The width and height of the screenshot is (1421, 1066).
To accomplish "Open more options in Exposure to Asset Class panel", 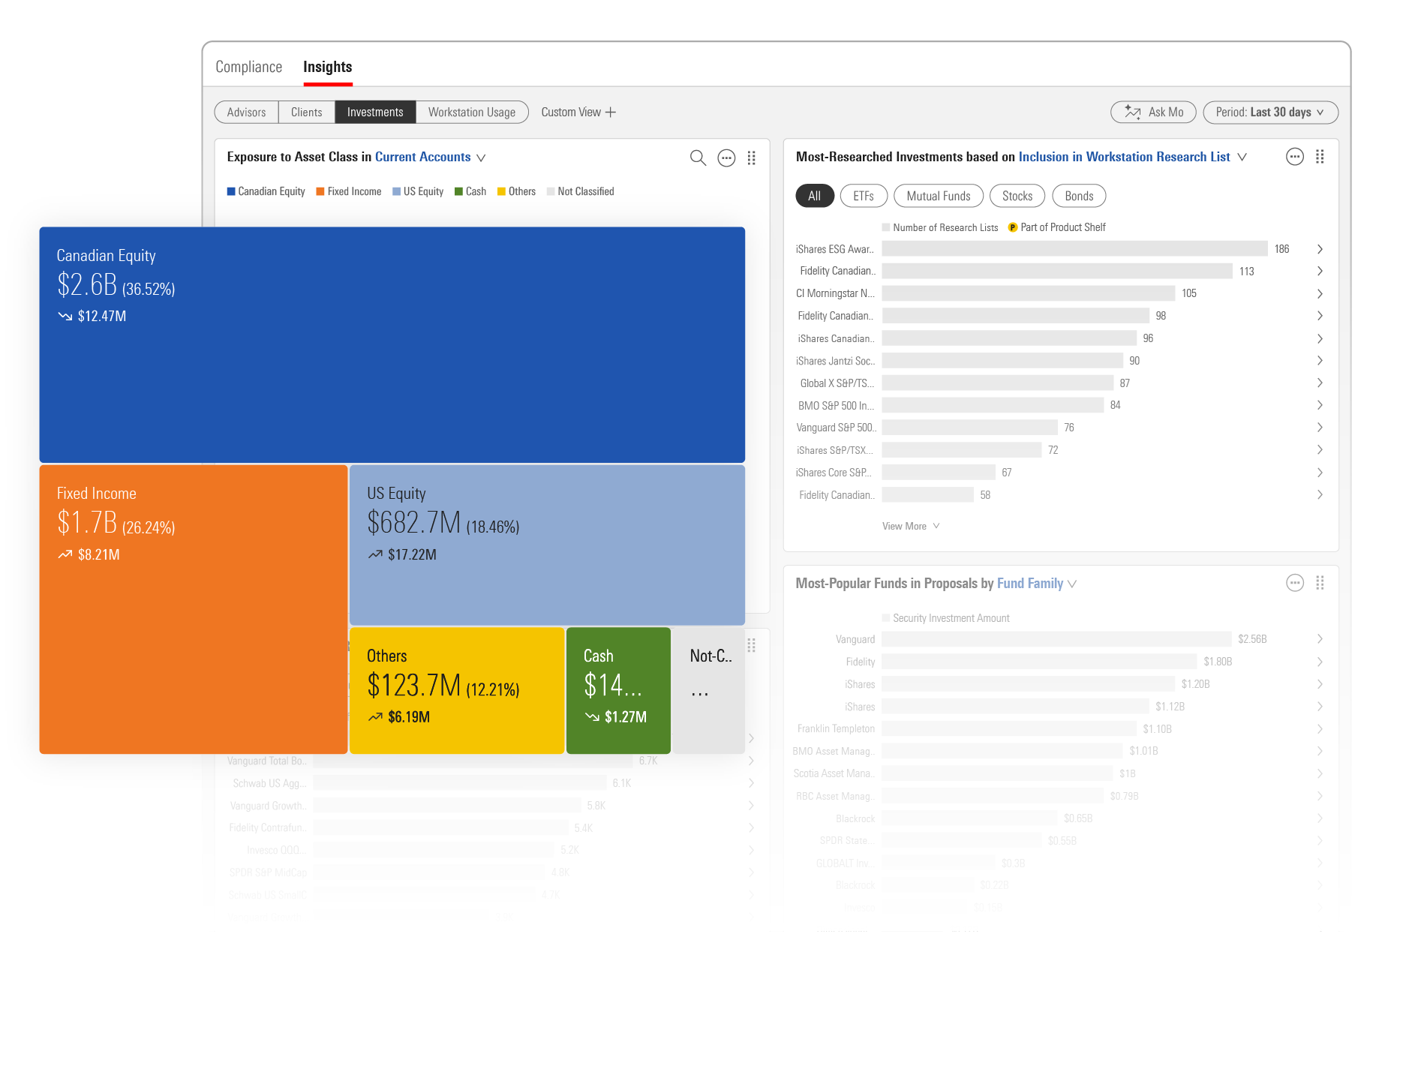I will (x=726, y=158).
